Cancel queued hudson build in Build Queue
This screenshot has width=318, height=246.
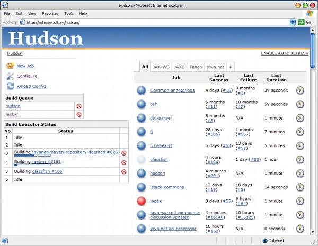click(x=79, y=106)
